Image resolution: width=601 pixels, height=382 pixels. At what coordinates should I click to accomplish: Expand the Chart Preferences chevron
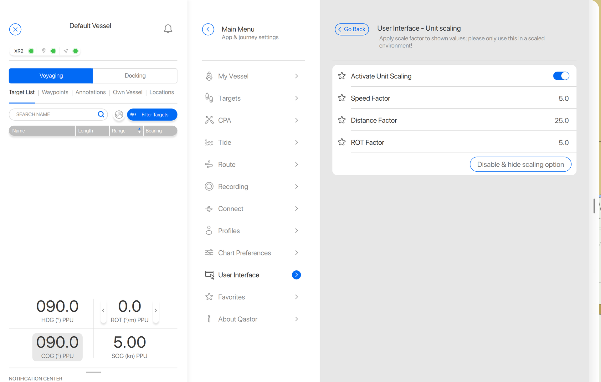pos(296,253)
